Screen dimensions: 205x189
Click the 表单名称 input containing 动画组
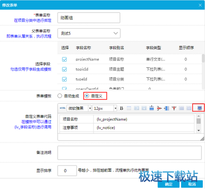[x=89, y=18]
